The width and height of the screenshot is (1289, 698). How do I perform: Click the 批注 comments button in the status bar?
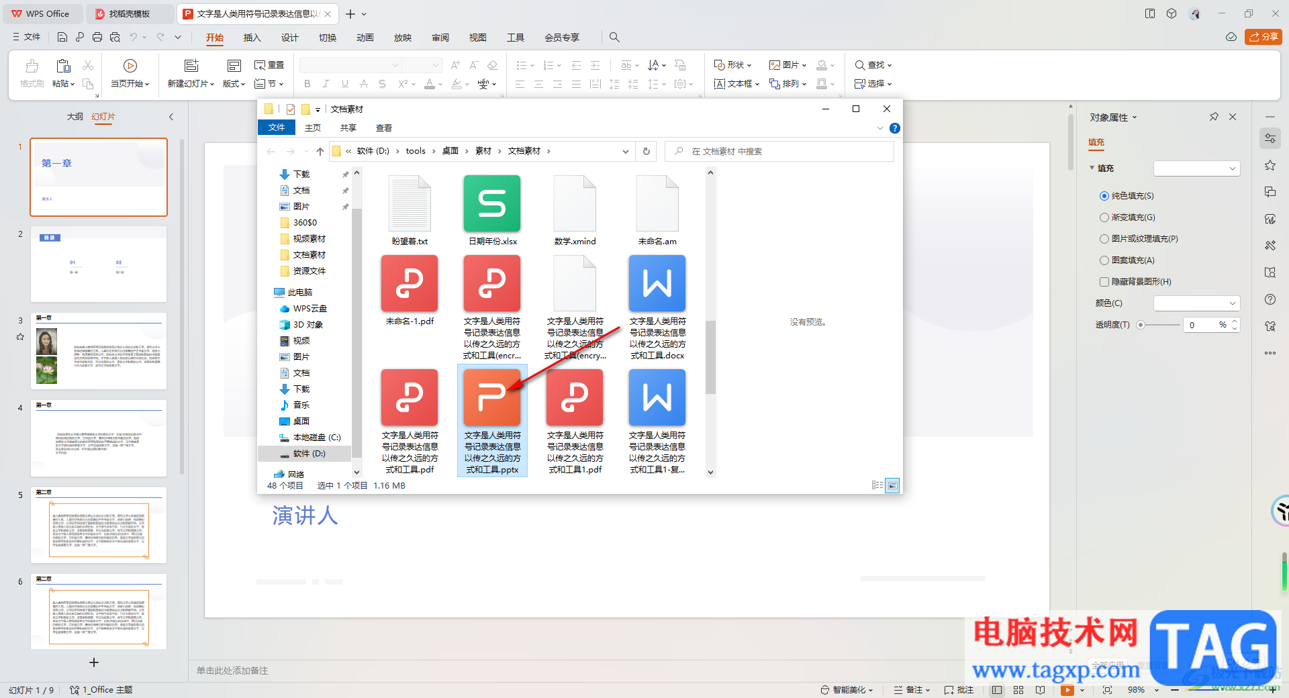coord(959,690)
